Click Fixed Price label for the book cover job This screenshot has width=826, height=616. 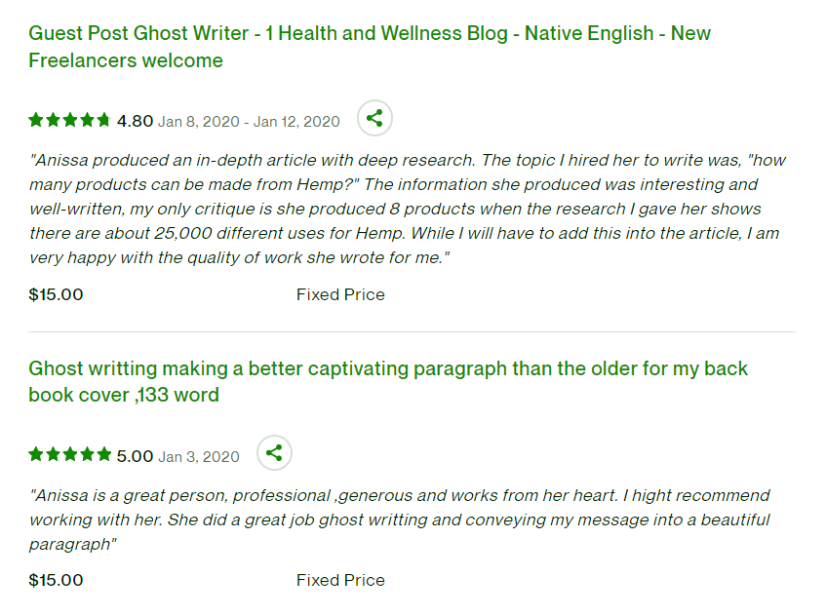click(x=340, y=580)
